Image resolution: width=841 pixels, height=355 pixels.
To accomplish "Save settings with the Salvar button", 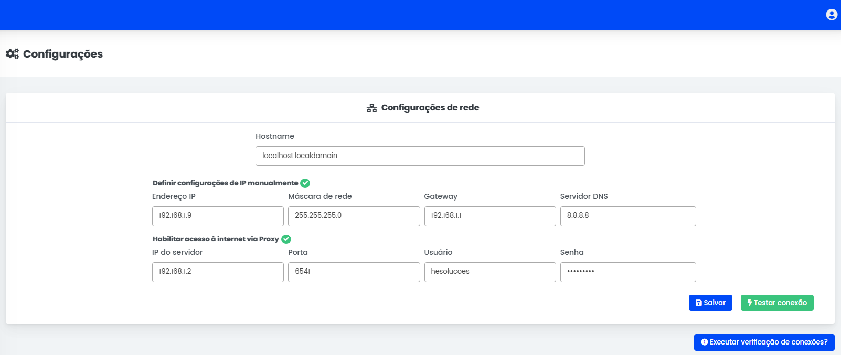I will (710, 303).
